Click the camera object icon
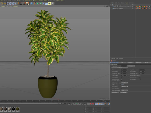This screenshot has height=113, width=151. pos(50,3)
